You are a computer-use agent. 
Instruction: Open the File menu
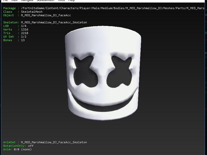click(x=5, y=1)
